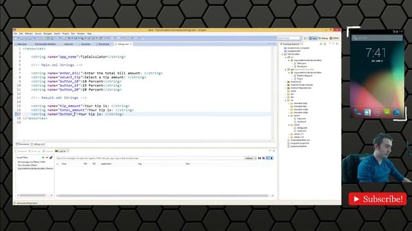Switch to the TipCalculator Manifest tab
This screenshot has height=231, width=412.
[x=45, y=44]
